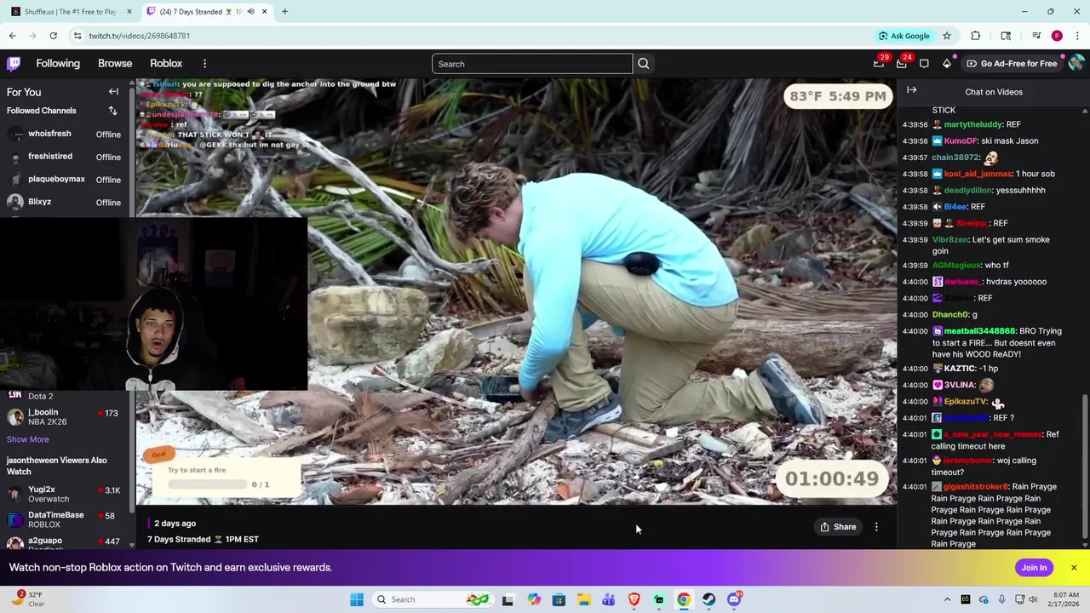
Task: Bookmark this page star
Action: 947,36
